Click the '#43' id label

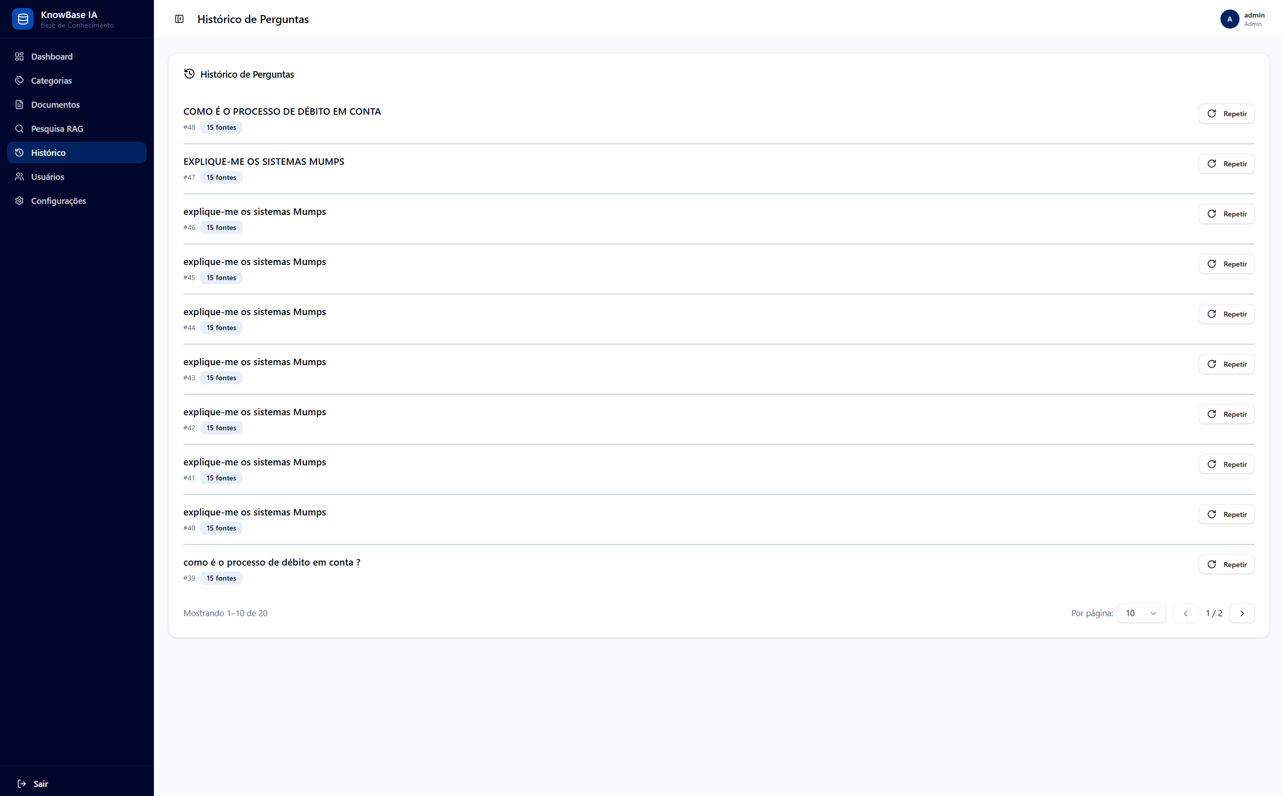click(x=189, y=378)
